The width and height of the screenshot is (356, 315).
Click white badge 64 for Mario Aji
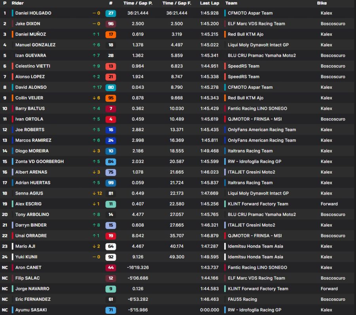[x=111, y=246]
